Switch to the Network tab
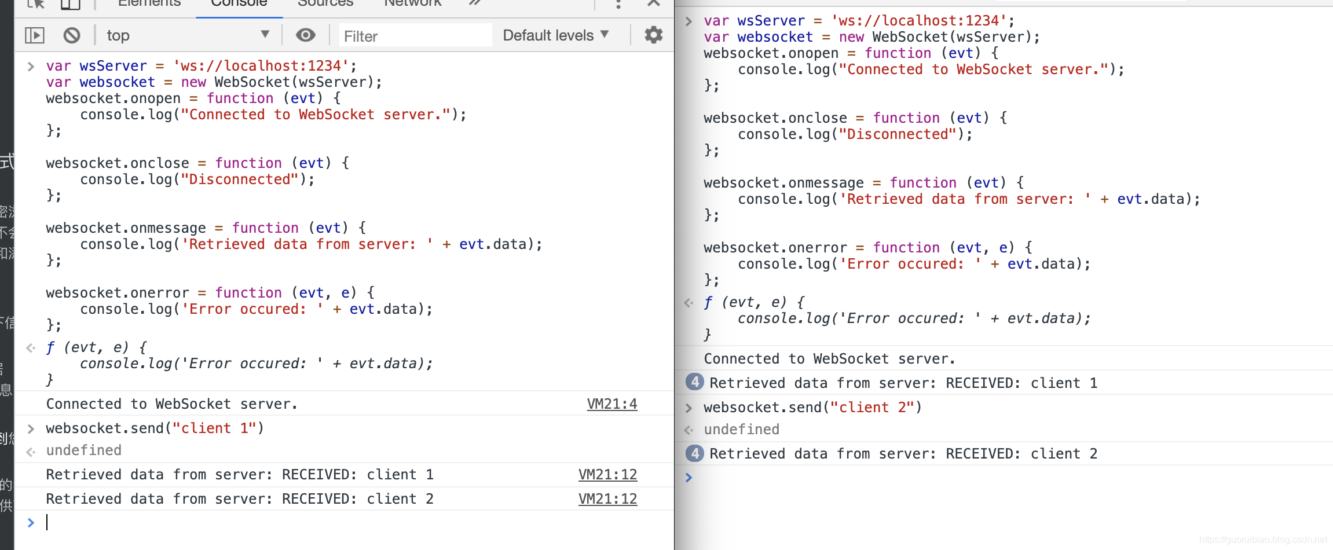 (x=413, y=3)
